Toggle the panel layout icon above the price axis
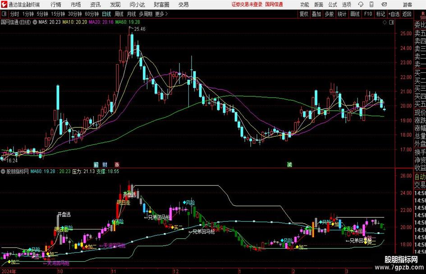Image resolution: width=426 pixels, height=274 pixels. (391, 22)
